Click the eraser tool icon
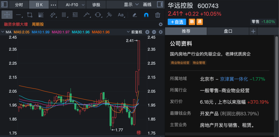Screen dimensions: 279x137 [135, 15]
